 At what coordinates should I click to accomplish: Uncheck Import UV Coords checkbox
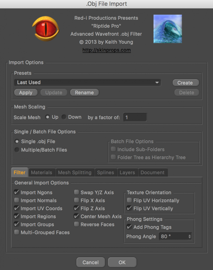pos(16,208)
